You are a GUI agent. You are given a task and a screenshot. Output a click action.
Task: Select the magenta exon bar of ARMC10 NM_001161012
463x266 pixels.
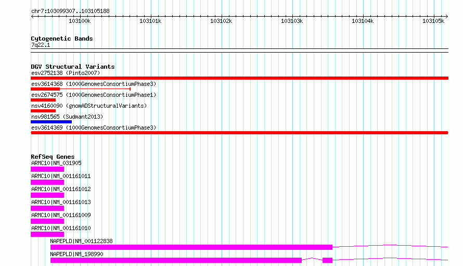(x=47, y=195)
